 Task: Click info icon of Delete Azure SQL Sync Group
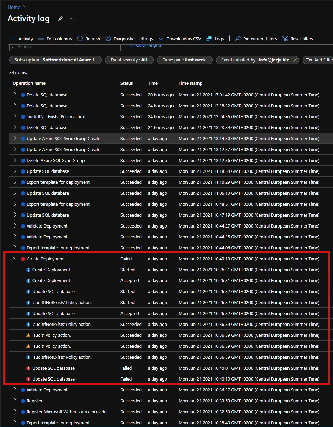coord(23,161)
